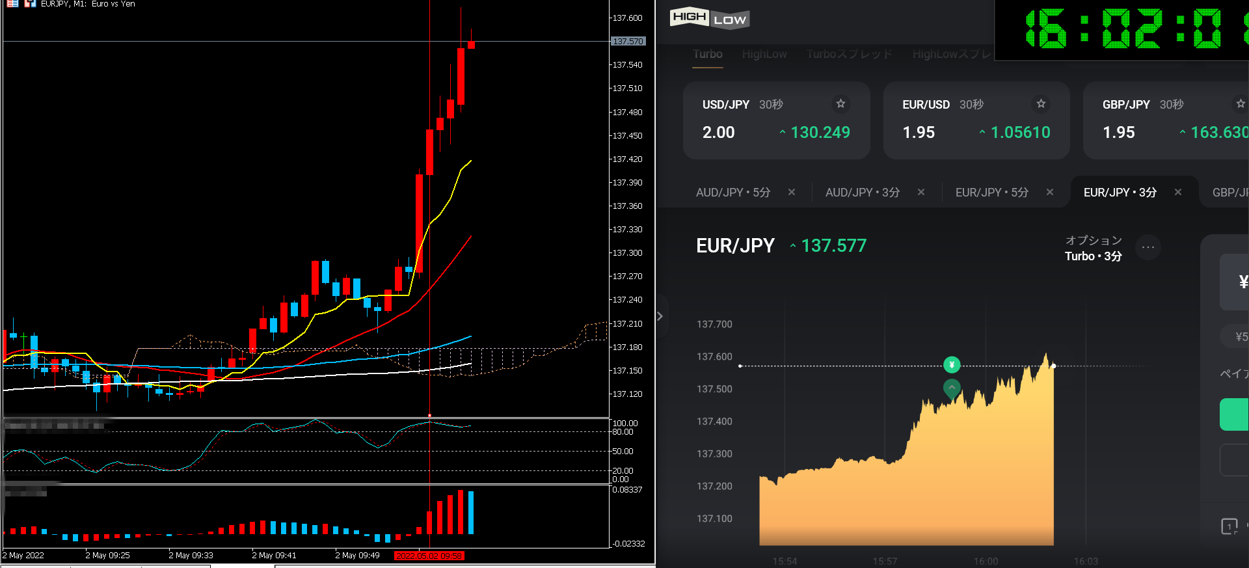This screenshot has width=1249, height=568.
Task: Click the yen entry marker on chart
Action: pyautogui.click(x=952, y=365)
